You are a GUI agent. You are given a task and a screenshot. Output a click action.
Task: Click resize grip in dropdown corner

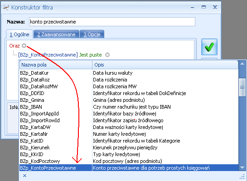pyautogui.click(x=242, y=177)
